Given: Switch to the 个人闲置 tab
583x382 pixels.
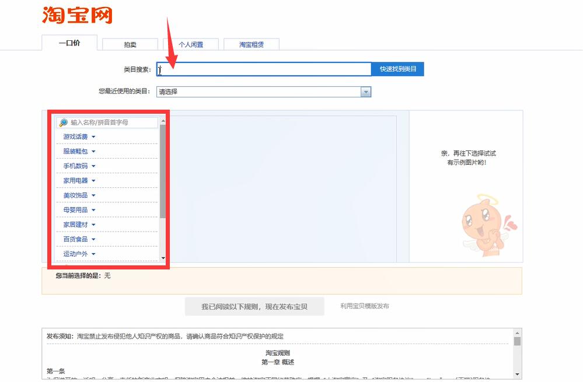Looking at the screenshot, I should pyautogui.click(x=191, y=44).
